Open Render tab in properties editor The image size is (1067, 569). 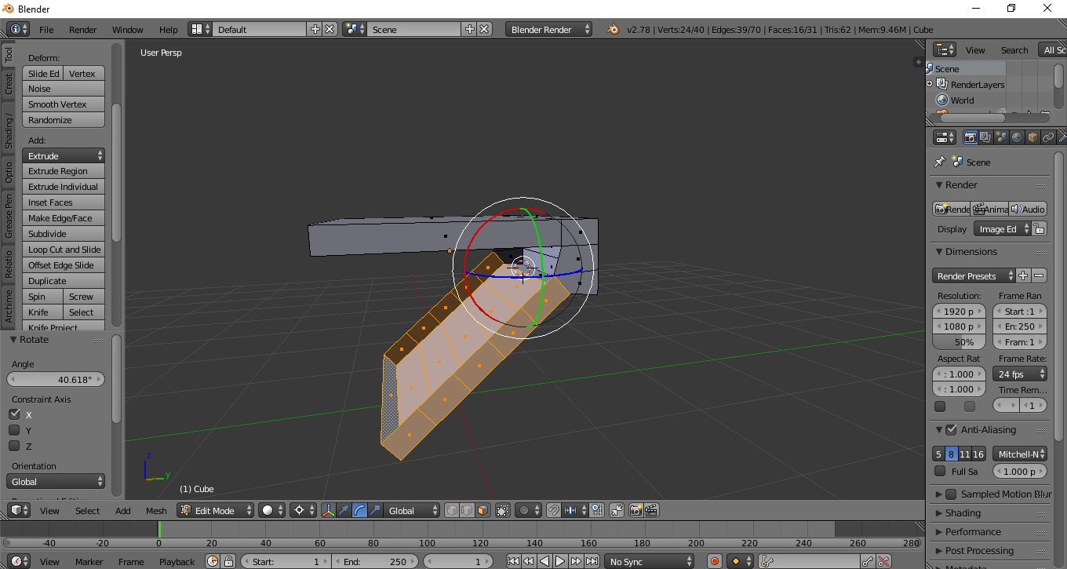970,137
